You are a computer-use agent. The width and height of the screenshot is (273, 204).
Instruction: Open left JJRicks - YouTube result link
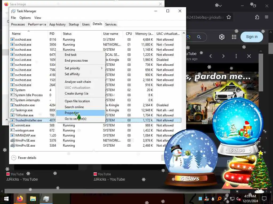pyautogui.click(x=22, y=179)
